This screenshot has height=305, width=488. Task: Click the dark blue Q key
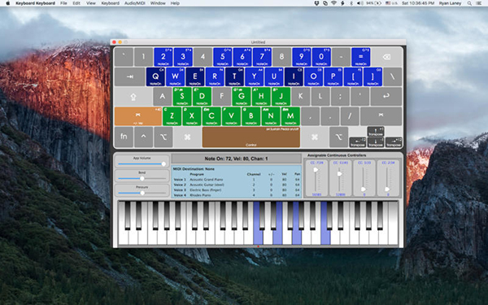click(x=155, y=76)
